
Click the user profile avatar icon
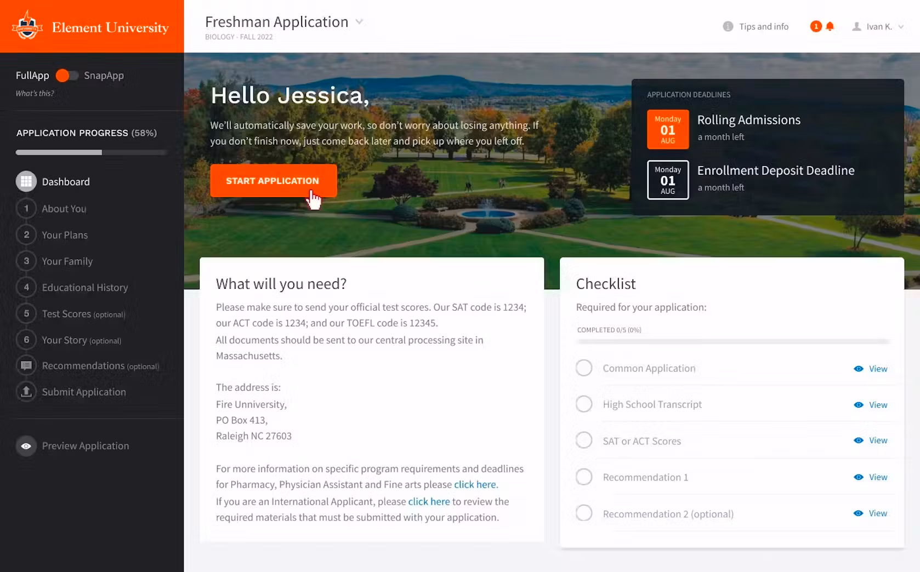[x=856, y=26]
